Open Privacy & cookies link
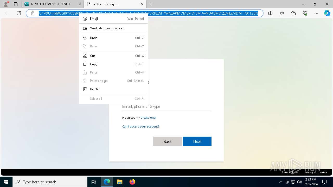333x187 pixels. point(316,172)
